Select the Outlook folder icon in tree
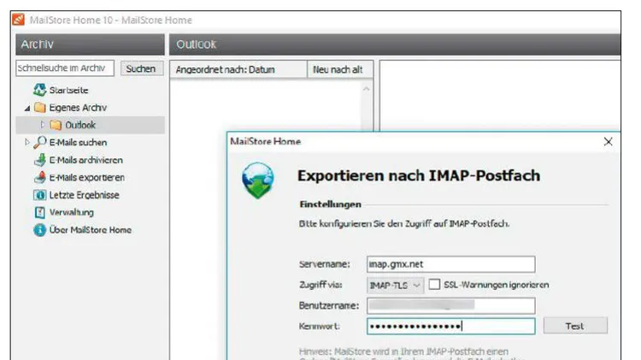 point(56,125)
